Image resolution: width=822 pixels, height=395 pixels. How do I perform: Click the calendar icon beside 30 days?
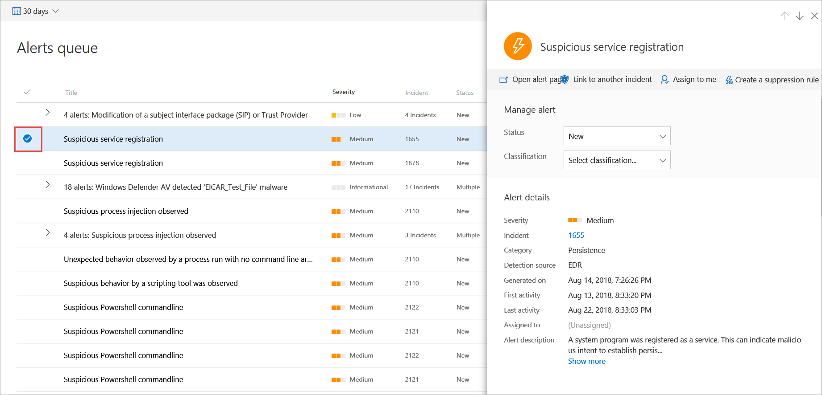coord(17,11)
